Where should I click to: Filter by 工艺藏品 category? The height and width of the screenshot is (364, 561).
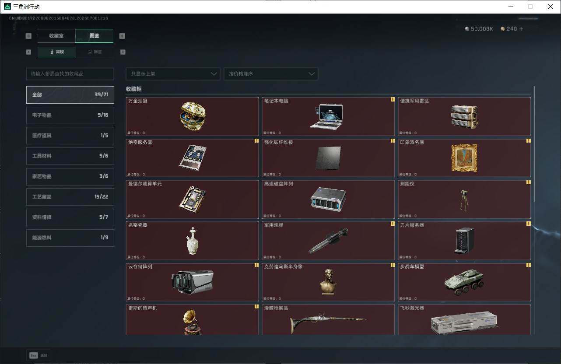click(x=70, y=197)
